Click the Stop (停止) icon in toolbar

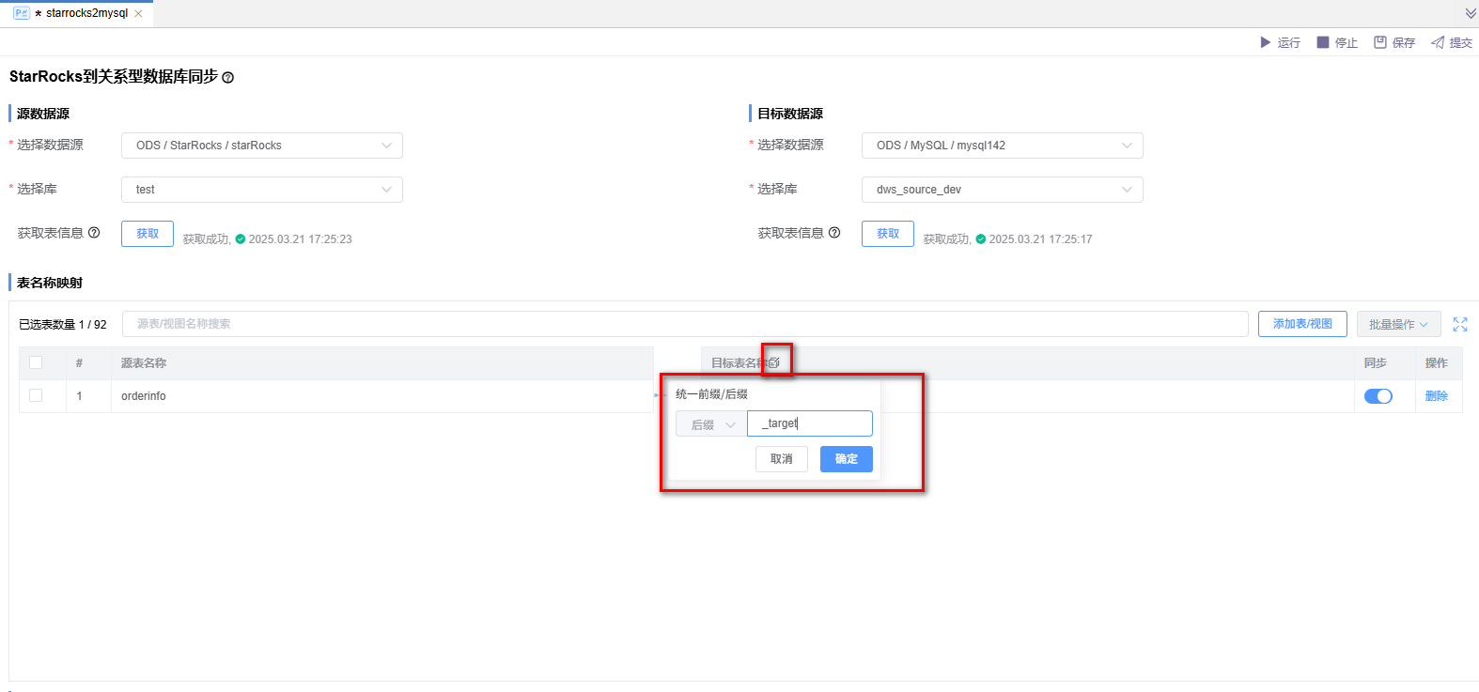[1323, 42]
